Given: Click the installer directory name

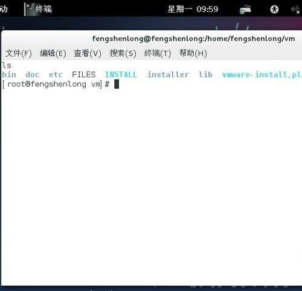Looking at the screenshot, I should click(168, 75).
